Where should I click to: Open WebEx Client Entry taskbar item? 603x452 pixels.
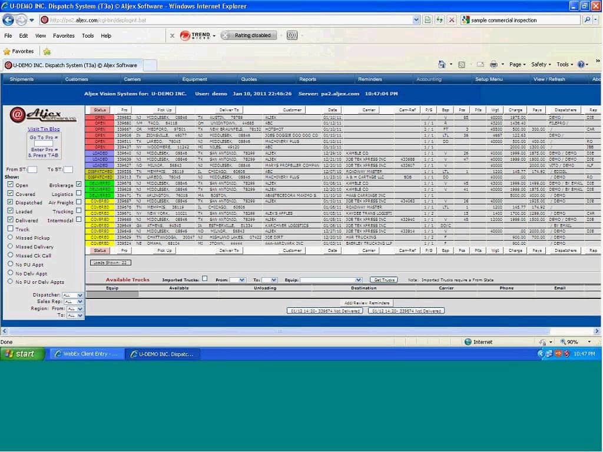tap(86, 354)
